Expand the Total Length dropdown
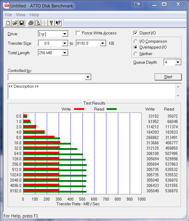 [x=65, y=53]
